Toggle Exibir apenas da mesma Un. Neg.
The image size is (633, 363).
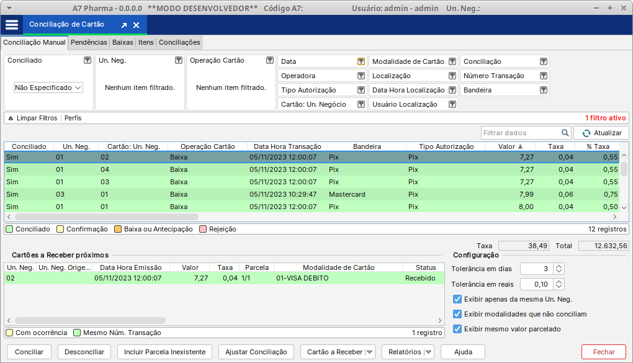click(x=458, y=299)
